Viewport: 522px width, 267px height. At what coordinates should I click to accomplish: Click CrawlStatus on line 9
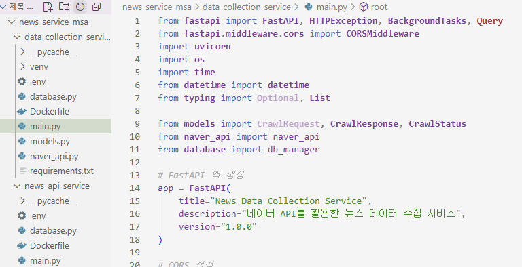coord(437,124)
